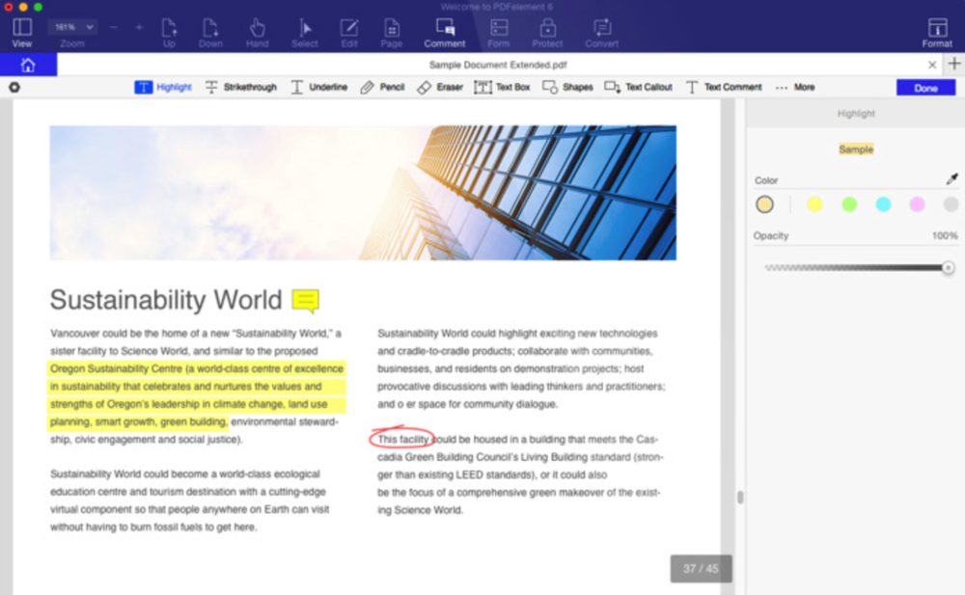
Task: Open the yellow sticky note comment
Action: 305,300
